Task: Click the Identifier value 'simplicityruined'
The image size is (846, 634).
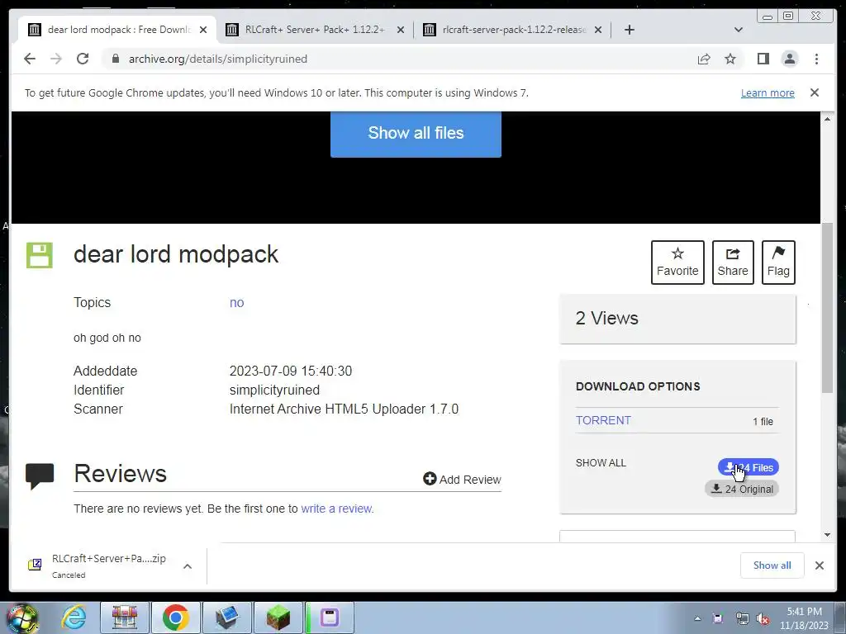Action: tap(274, 390)
